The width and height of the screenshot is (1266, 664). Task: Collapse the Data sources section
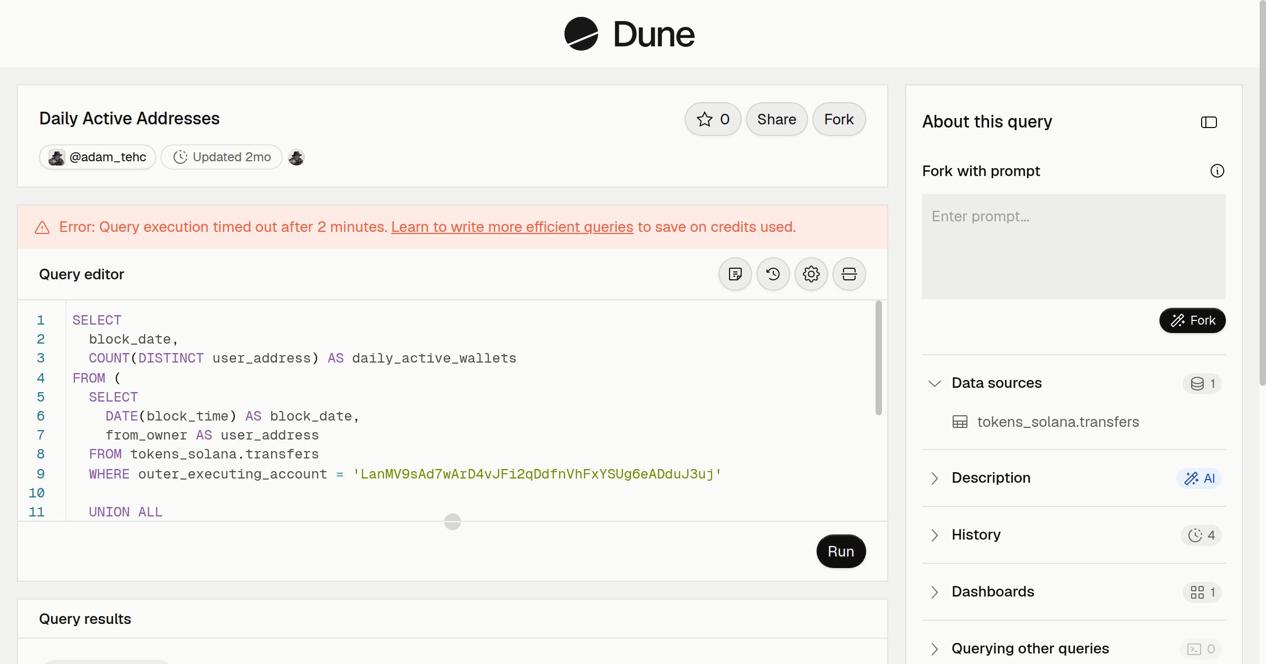[x=934, y=383]
